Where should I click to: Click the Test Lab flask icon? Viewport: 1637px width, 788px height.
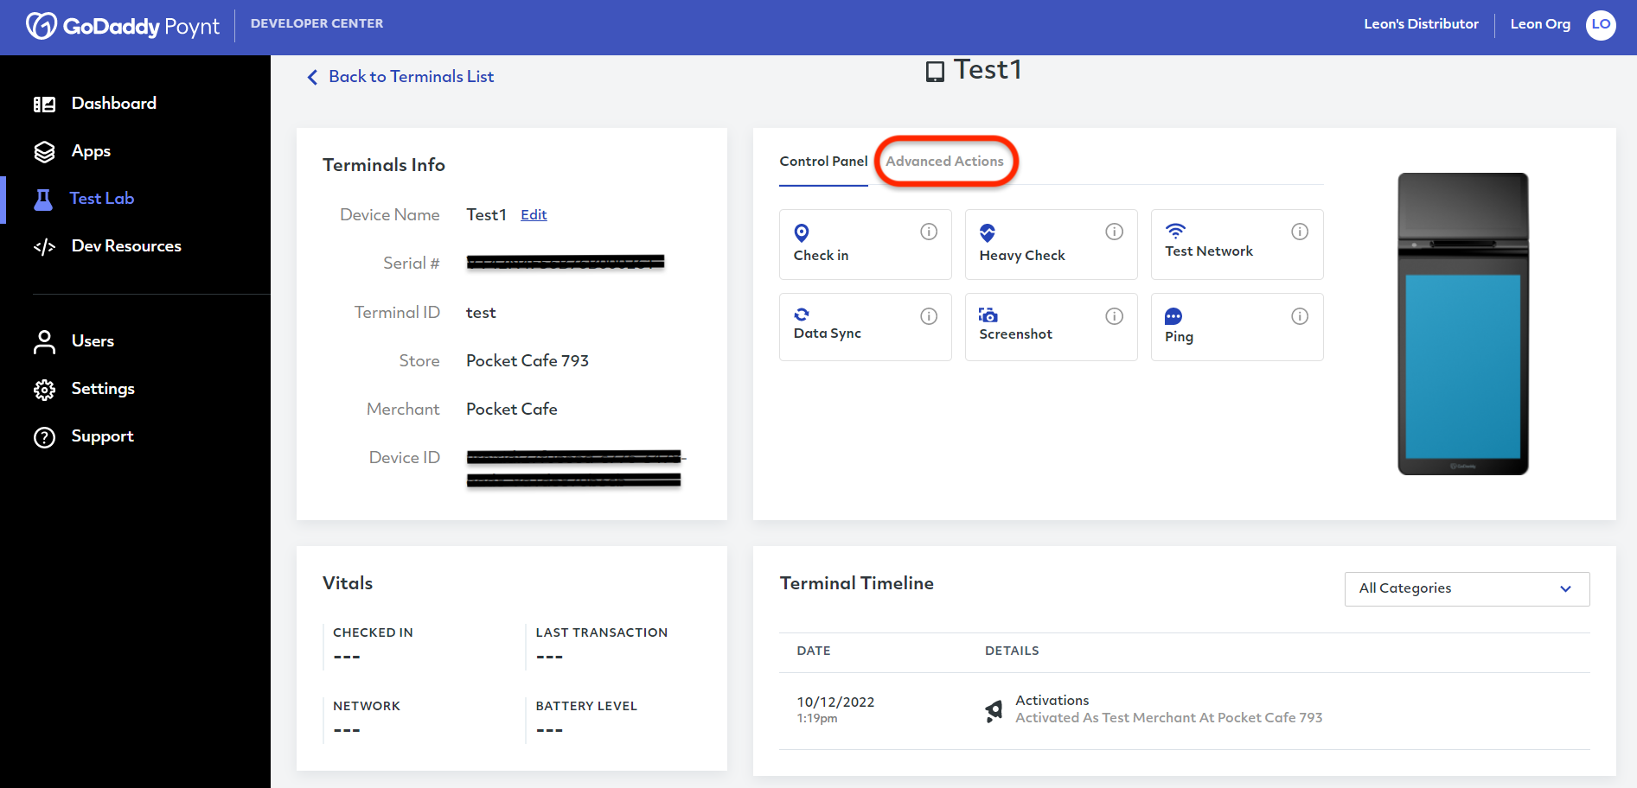pyautogui.click(x=43, y=200)
